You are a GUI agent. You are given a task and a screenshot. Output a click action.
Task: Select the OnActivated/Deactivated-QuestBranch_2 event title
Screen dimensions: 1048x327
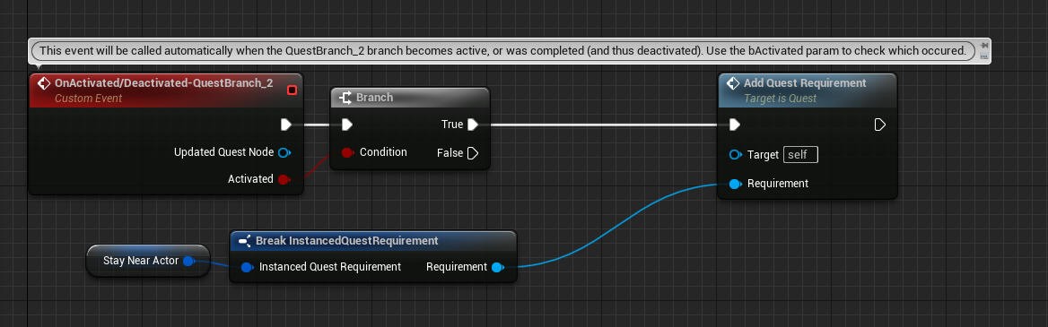tap(163, 83)
